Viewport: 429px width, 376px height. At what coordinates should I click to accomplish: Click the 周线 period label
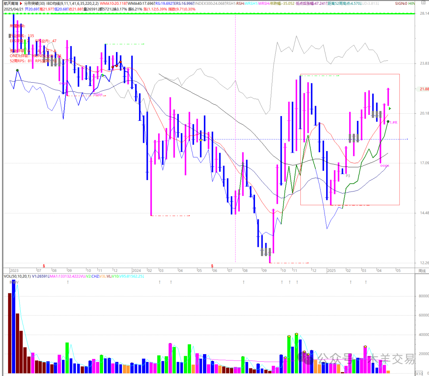pyautogui.click(x=422, y=271)
